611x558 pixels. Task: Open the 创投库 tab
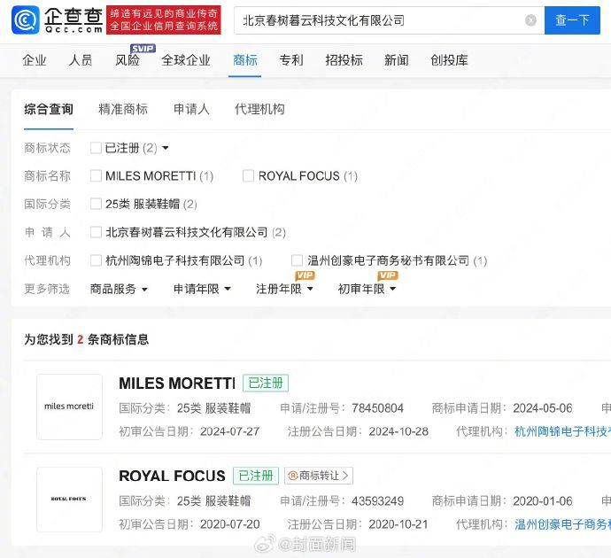(449, 60)
